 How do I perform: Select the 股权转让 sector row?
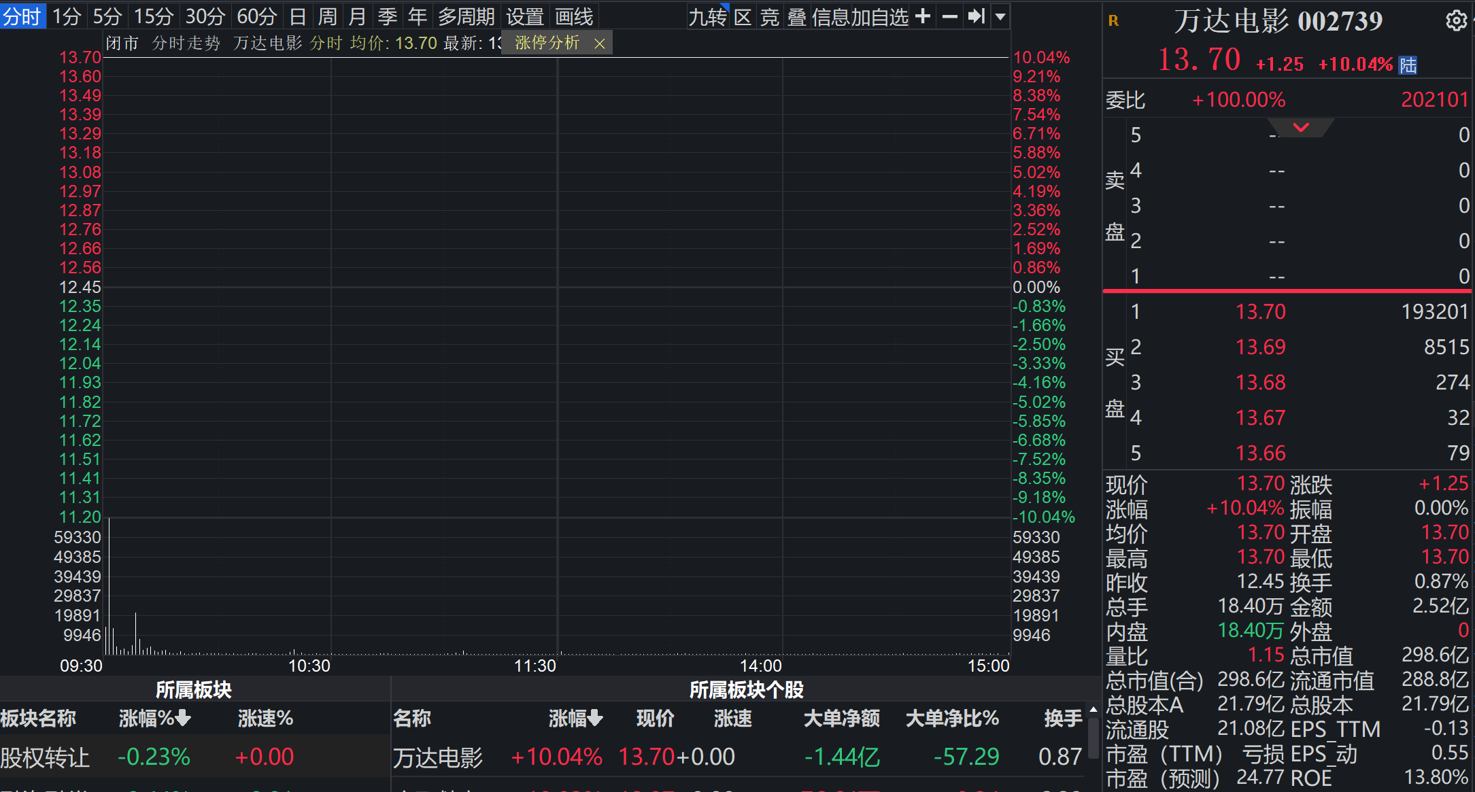pyautogui.click(x=195, y=757)
